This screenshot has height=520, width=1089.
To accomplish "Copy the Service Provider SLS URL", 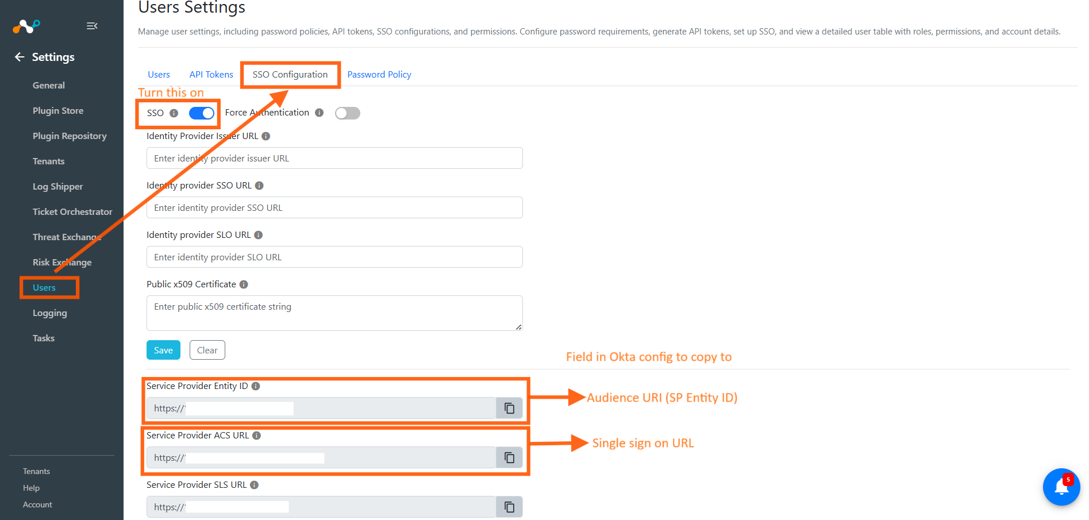I will pos(509,507).
